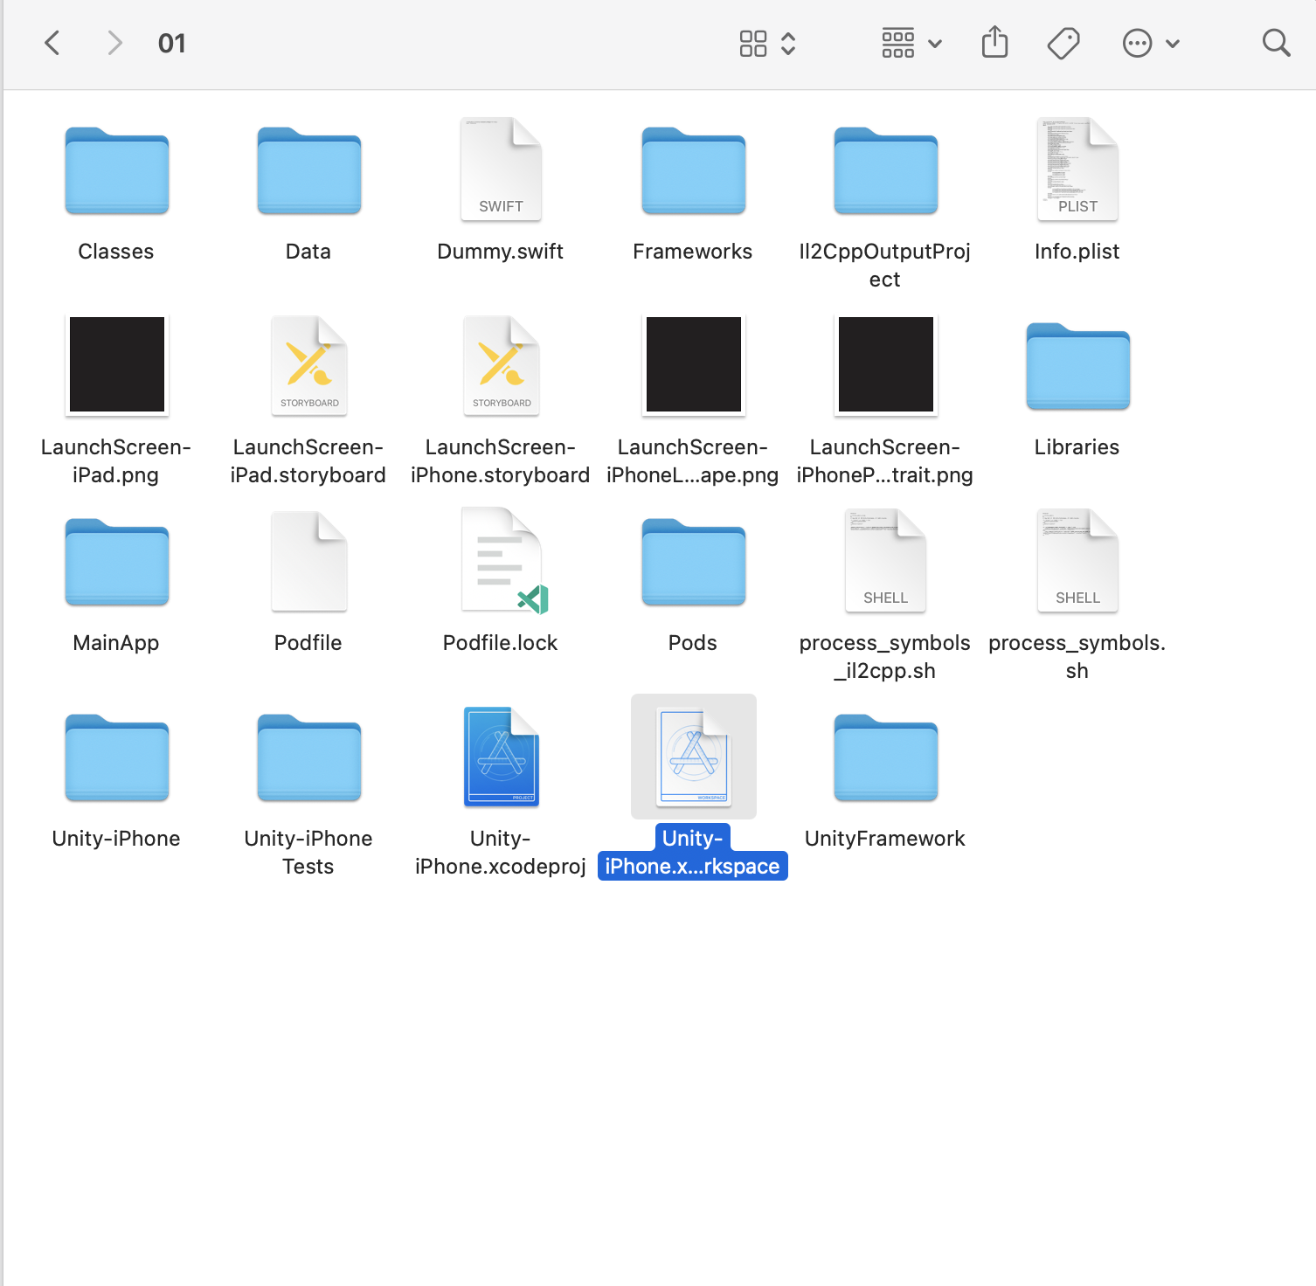Open the Classes folder

pos(116,171)
